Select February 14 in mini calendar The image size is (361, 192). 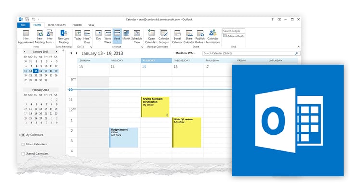click(x=46, y=109)
